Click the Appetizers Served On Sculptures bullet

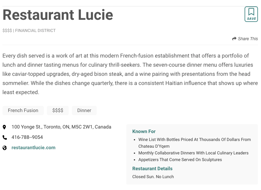click(180, 160)
